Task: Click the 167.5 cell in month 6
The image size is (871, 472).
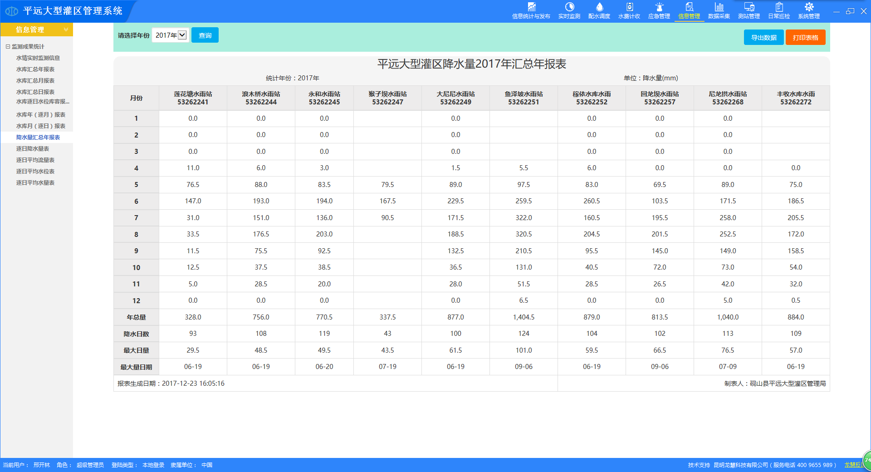Action: 387,201
